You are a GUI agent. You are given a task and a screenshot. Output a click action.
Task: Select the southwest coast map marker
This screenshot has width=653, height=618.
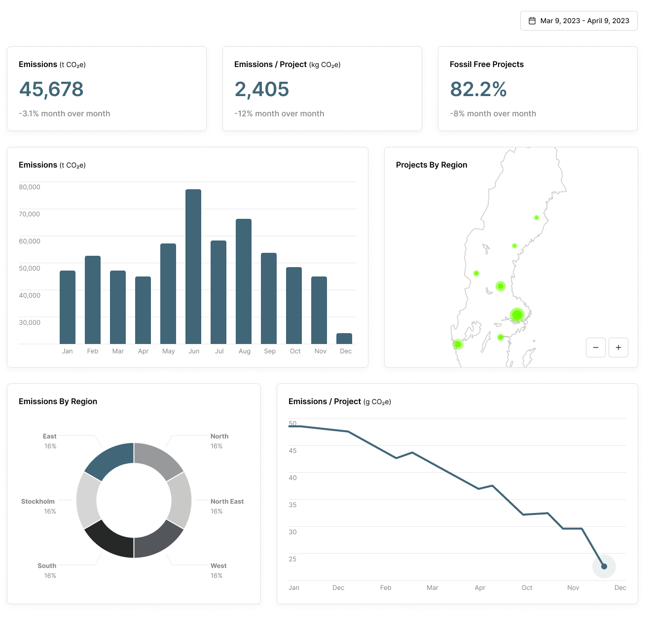(x=458, y=344)
